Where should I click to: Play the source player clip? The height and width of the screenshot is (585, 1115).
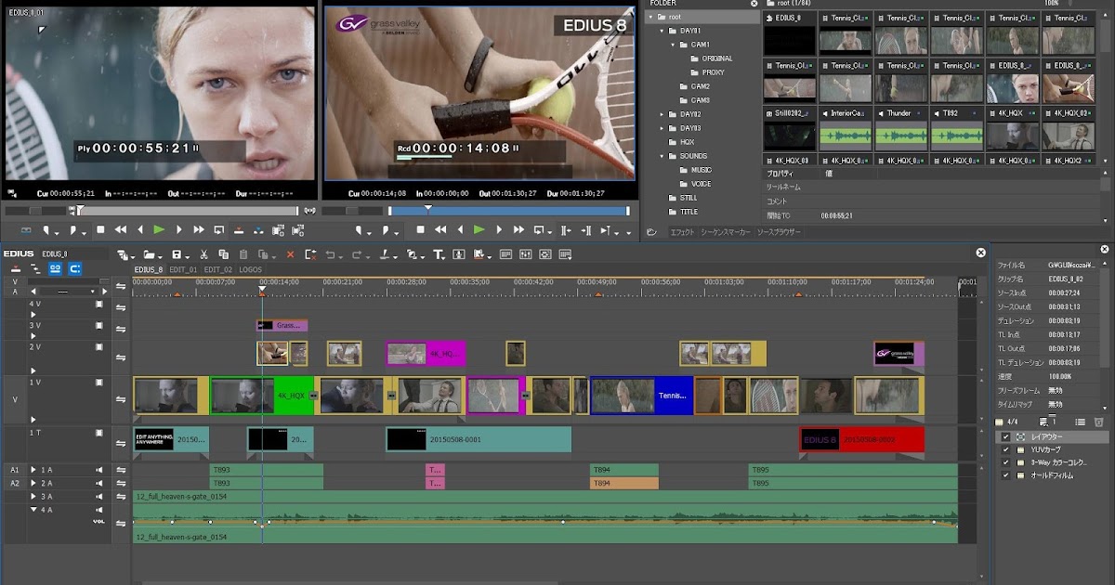[159, 229]
